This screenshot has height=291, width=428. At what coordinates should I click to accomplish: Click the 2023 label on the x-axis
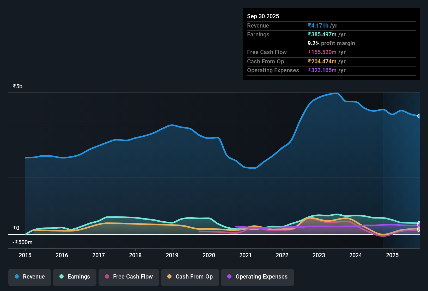click(x=319, y=255)
